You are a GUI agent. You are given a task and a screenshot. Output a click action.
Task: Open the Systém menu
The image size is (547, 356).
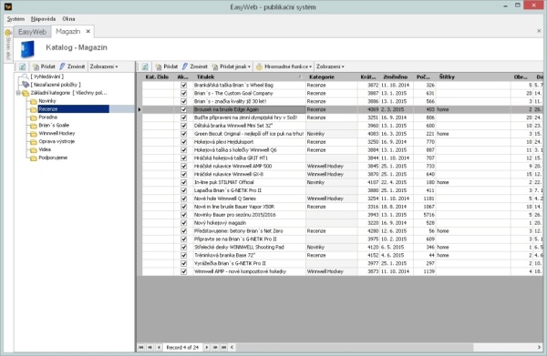15,19
